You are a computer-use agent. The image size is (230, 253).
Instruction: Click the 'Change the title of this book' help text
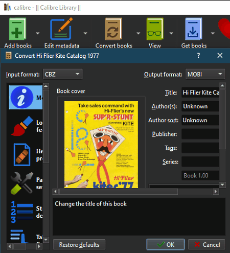[90, 204]
